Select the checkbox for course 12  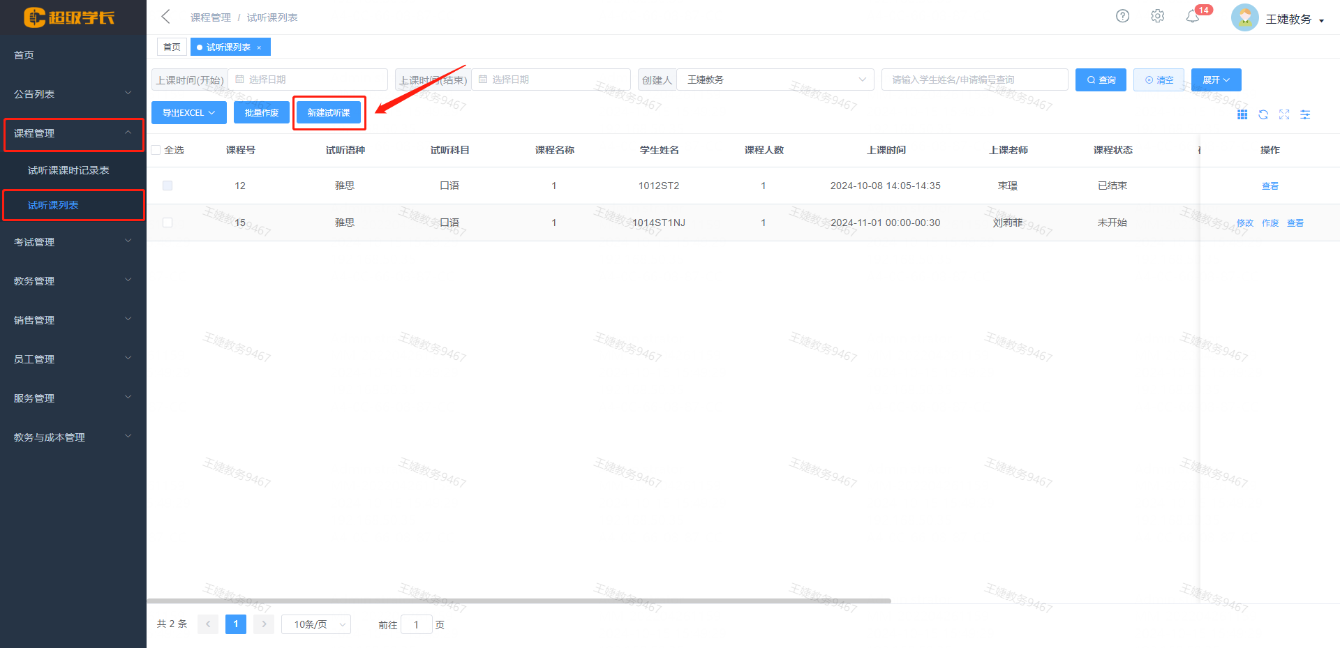tap(167, 186)
